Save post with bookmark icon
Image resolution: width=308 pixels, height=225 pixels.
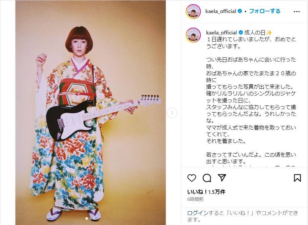point(297,178)
